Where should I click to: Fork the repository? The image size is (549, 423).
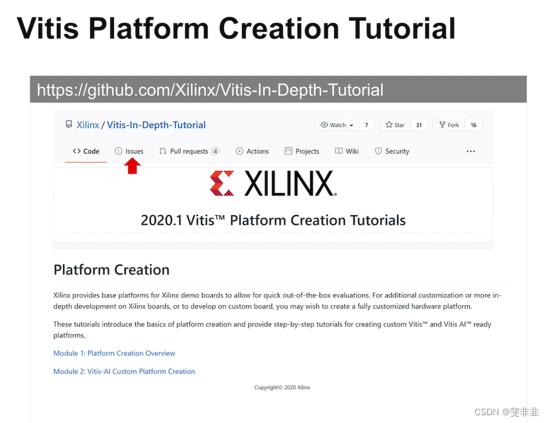tap(449, 124)
